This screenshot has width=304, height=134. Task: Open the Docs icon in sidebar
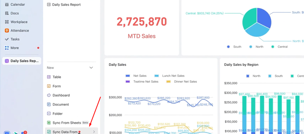pos(7,13)
